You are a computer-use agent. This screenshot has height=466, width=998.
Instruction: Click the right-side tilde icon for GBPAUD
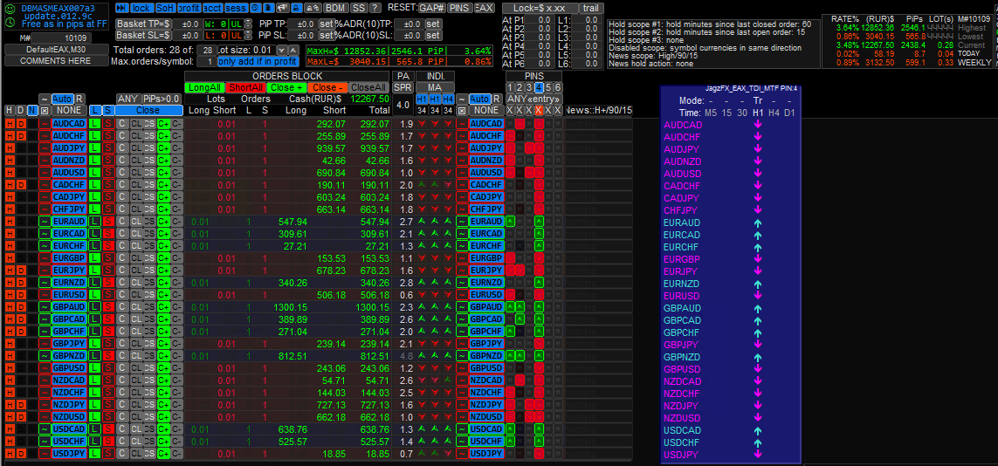[461, 306]
